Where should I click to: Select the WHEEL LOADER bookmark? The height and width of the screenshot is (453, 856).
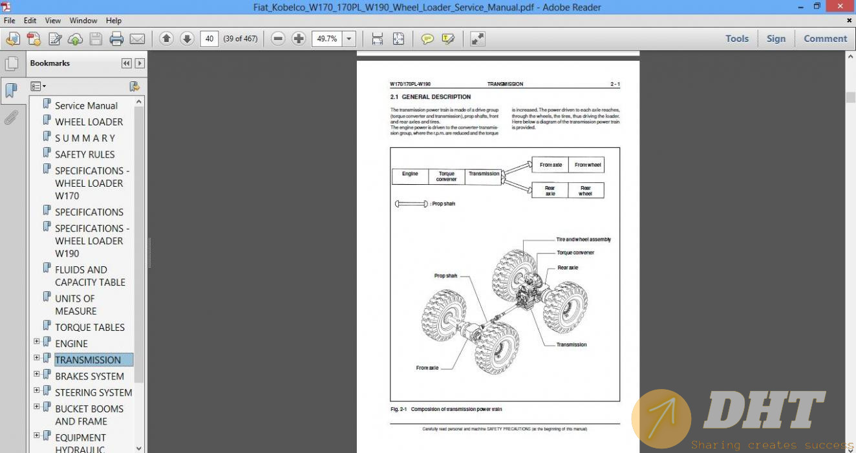tap(89, 121)
